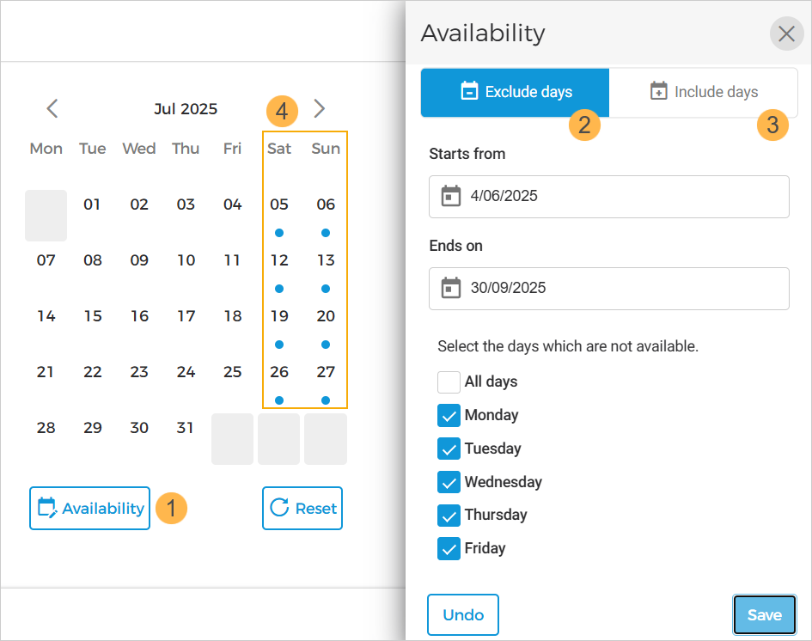
Task: Uncheck the Monday checkbox
Action: [x=449, y=415]
